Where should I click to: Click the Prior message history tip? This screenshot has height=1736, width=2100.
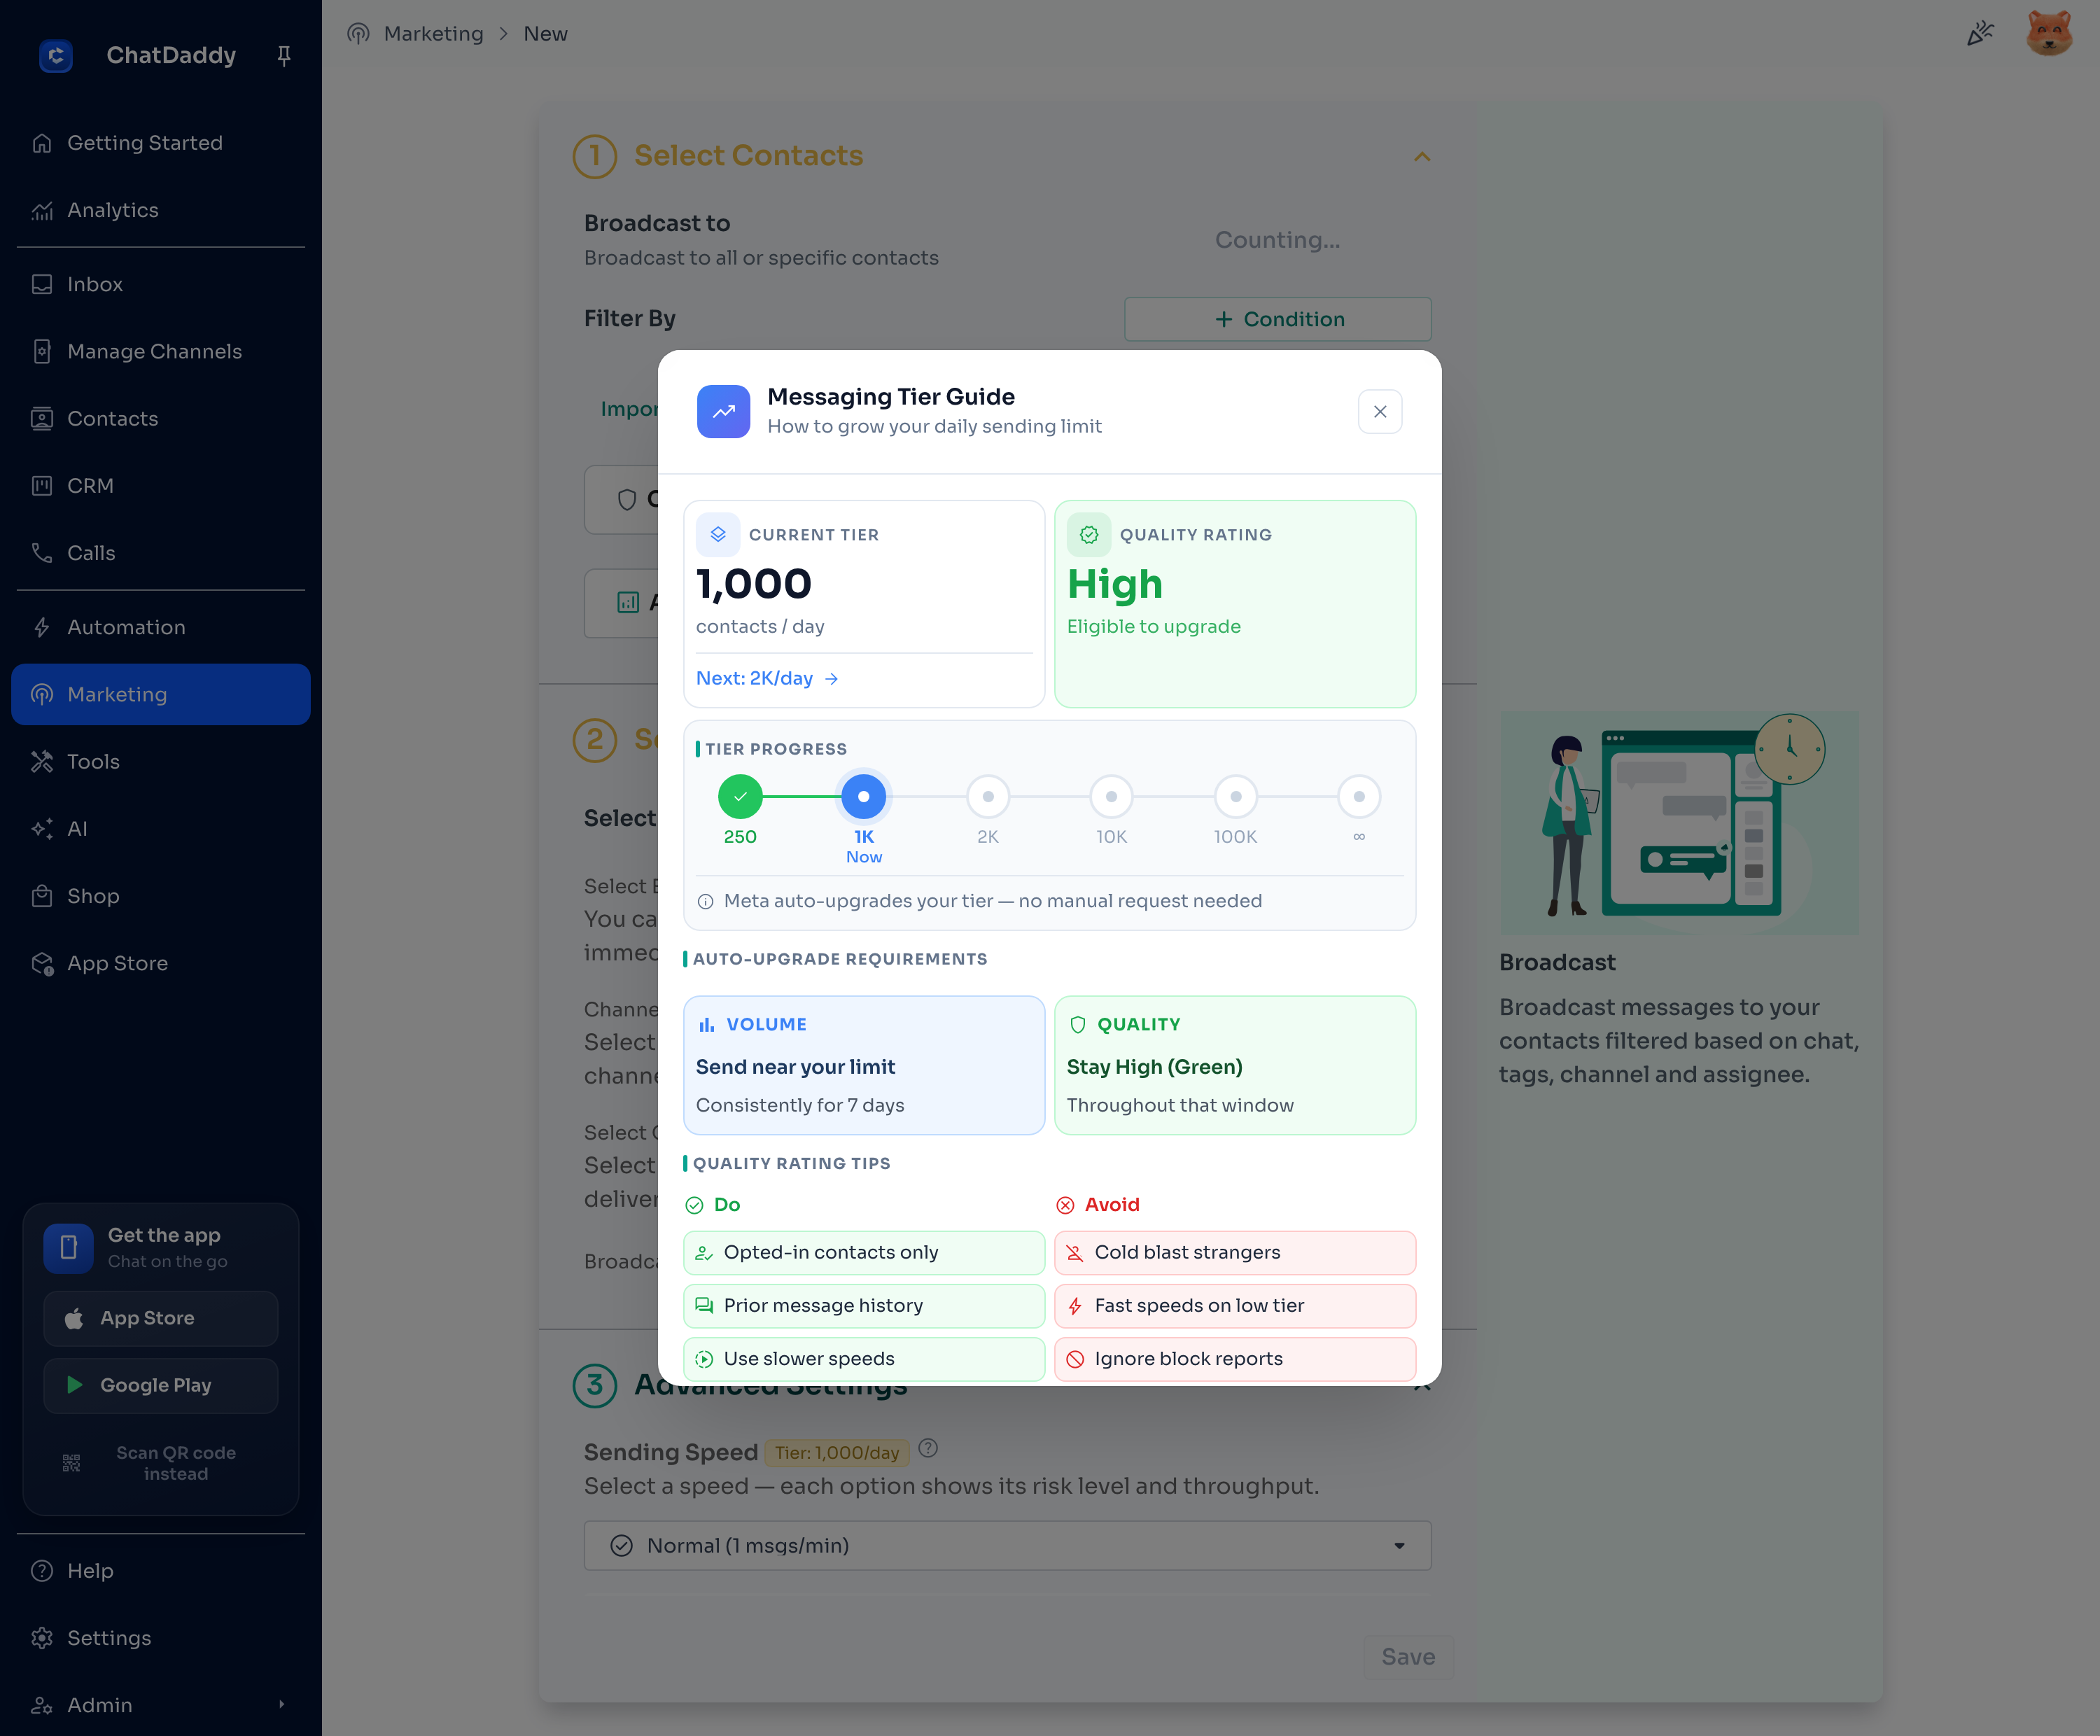point(864,1305)
